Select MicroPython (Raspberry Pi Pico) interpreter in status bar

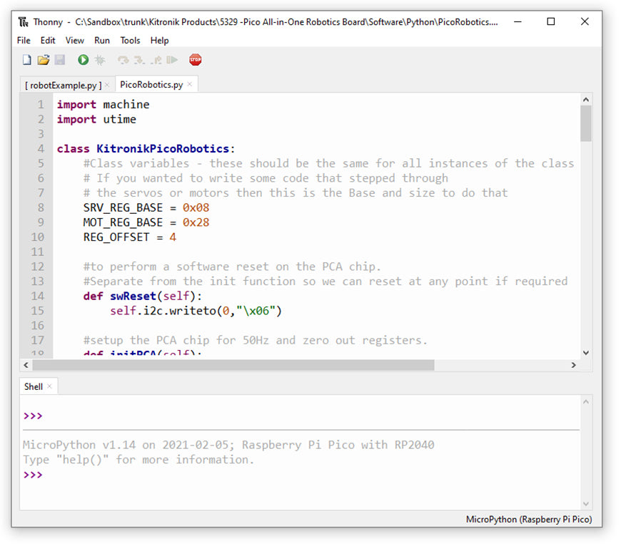pyautogui.click(x=528, y=520)
